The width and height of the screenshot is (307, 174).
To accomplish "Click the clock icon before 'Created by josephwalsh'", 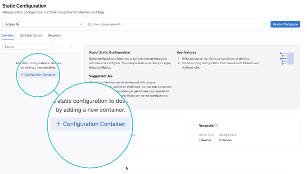I will 90,24.
